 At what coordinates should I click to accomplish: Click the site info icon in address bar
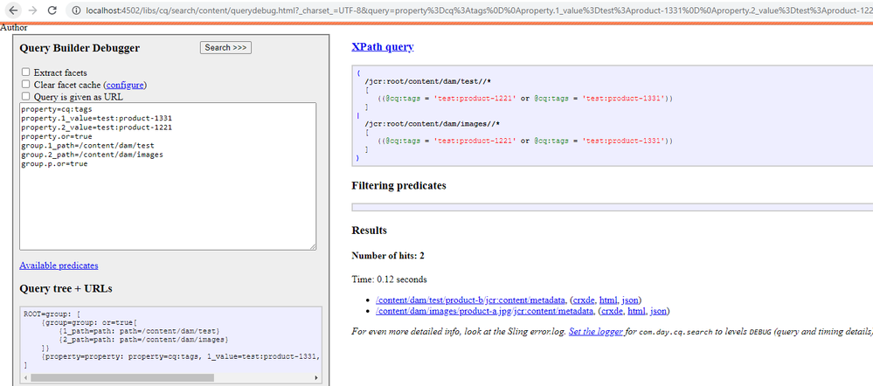[x=77, y=10]
